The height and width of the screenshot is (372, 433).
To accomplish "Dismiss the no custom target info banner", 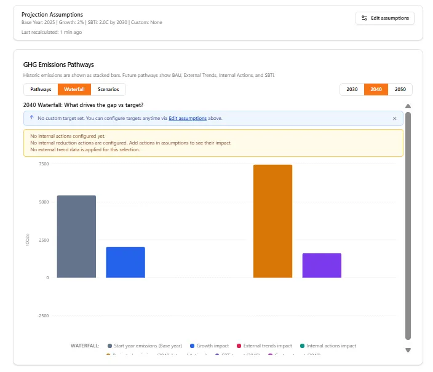I will (395, 118).
